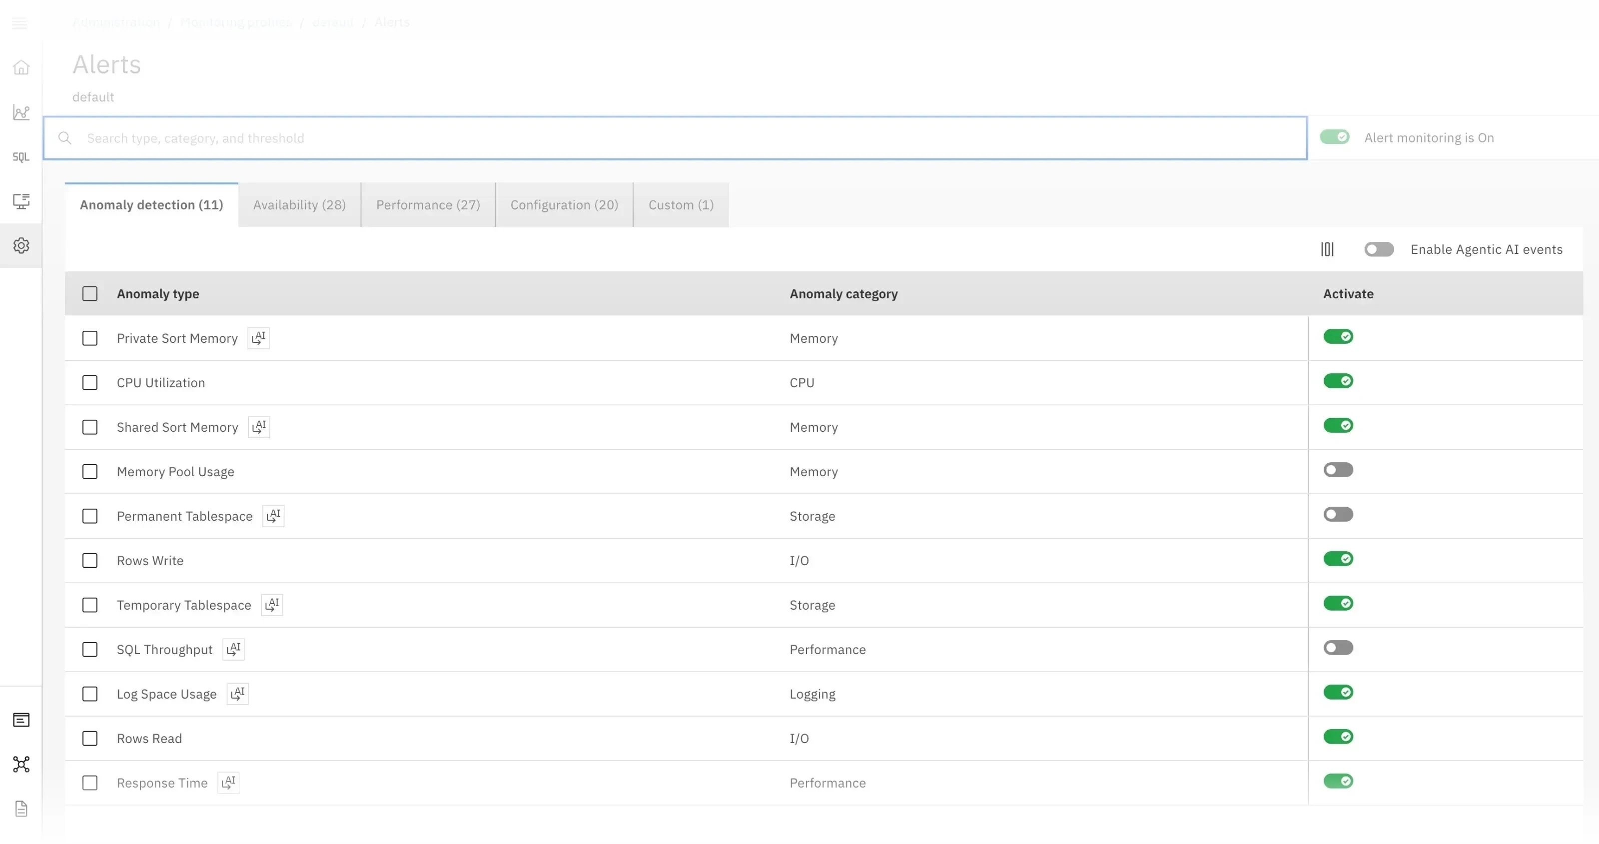Toggle the select-all header checkbox
The width and height of the screenshot is (1599, 844).
pos(90,294)
